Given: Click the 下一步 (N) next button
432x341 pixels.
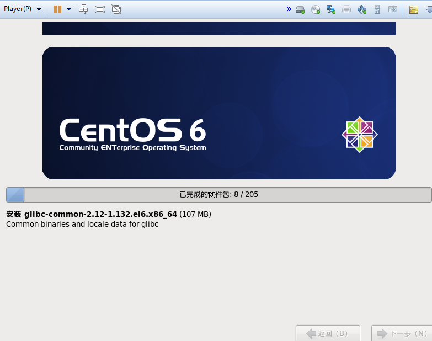Looking at the screenshot, I should (x=402, y=333).
